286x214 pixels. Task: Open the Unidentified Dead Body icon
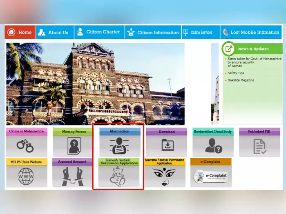point(213,146)
